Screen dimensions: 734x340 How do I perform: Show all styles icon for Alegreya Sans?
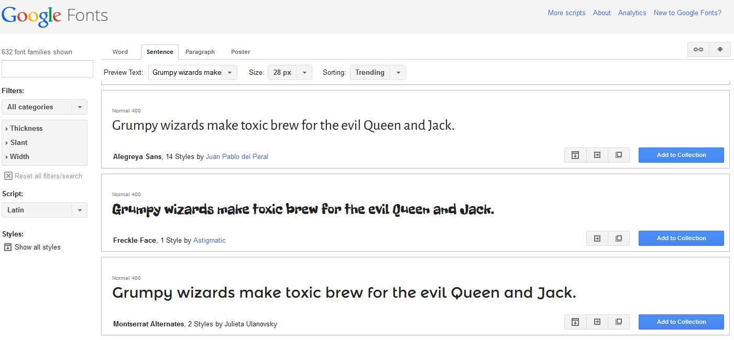pyautogui.click(x=575, y=155)
